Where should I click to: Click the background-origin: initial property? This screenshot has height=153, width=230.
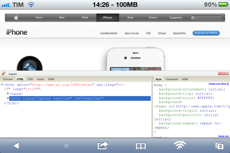[x=188, y=111]
